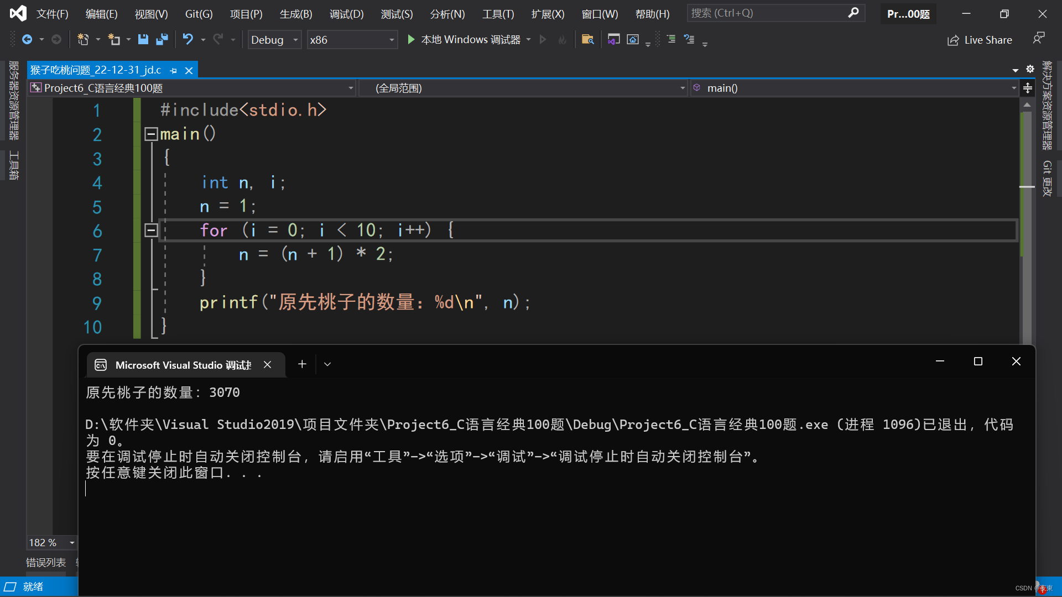1062x597 pixels.
Task: Toggle pin on the file tab
Action: tap(174, 71)
